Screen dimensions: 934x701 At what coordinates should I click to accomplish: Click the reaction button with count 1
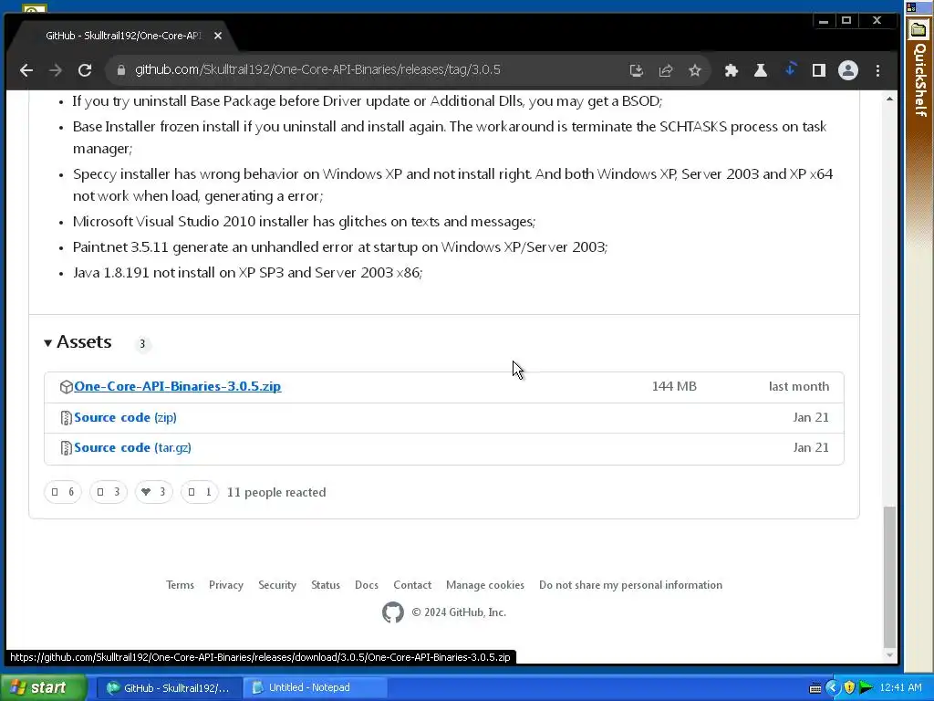(x=200, y=492)
